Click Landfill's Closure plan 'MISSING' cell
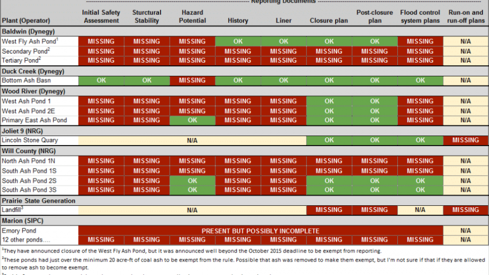Viewport: 489px width, 275px height. 329,210
